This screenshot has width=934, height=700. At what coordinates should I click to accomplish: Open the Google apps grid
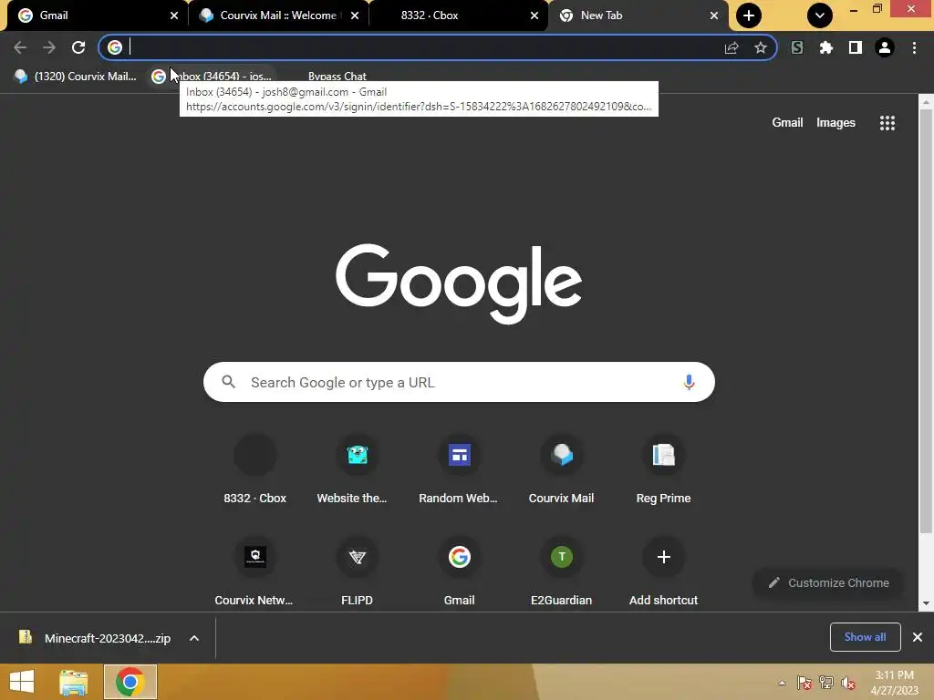click(x=887, y=123)
